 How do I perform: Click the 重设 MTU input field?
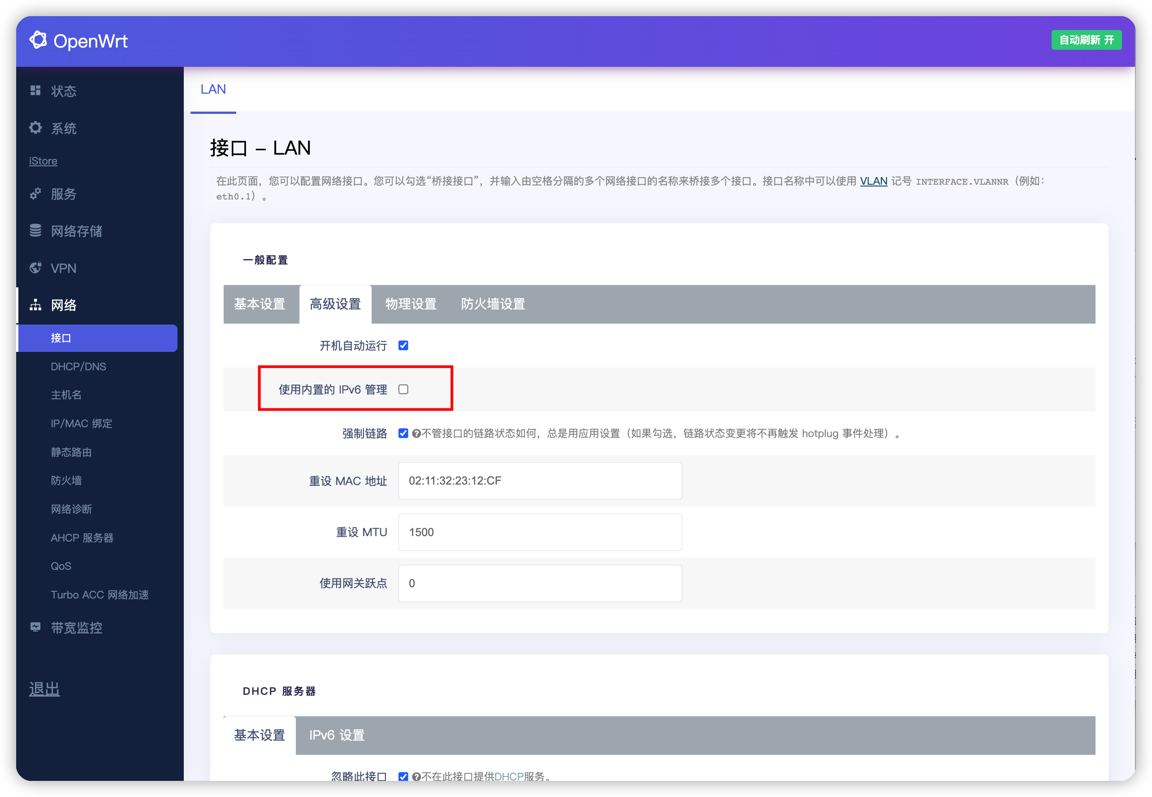540,533
